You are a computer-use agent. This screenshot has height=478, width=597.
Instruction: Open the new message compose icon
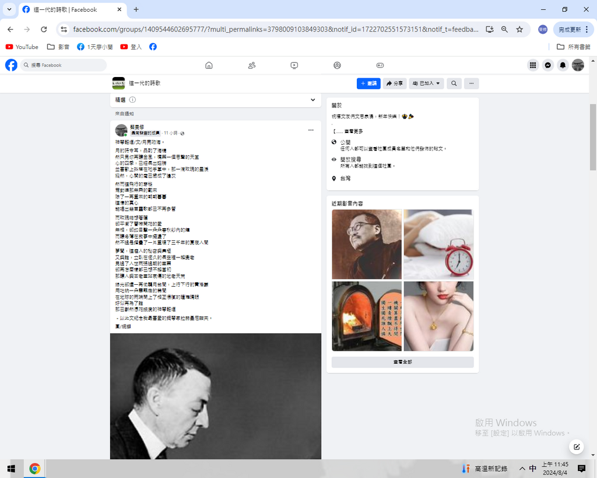click(x=576, y=447)
